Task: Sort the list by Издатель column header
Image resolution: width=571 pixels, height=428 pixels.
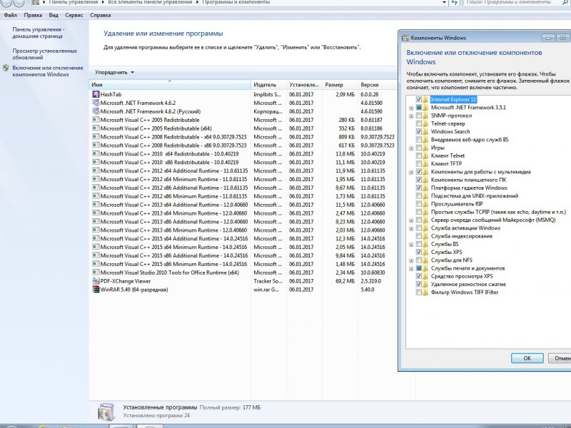Action: pos(269,84)
